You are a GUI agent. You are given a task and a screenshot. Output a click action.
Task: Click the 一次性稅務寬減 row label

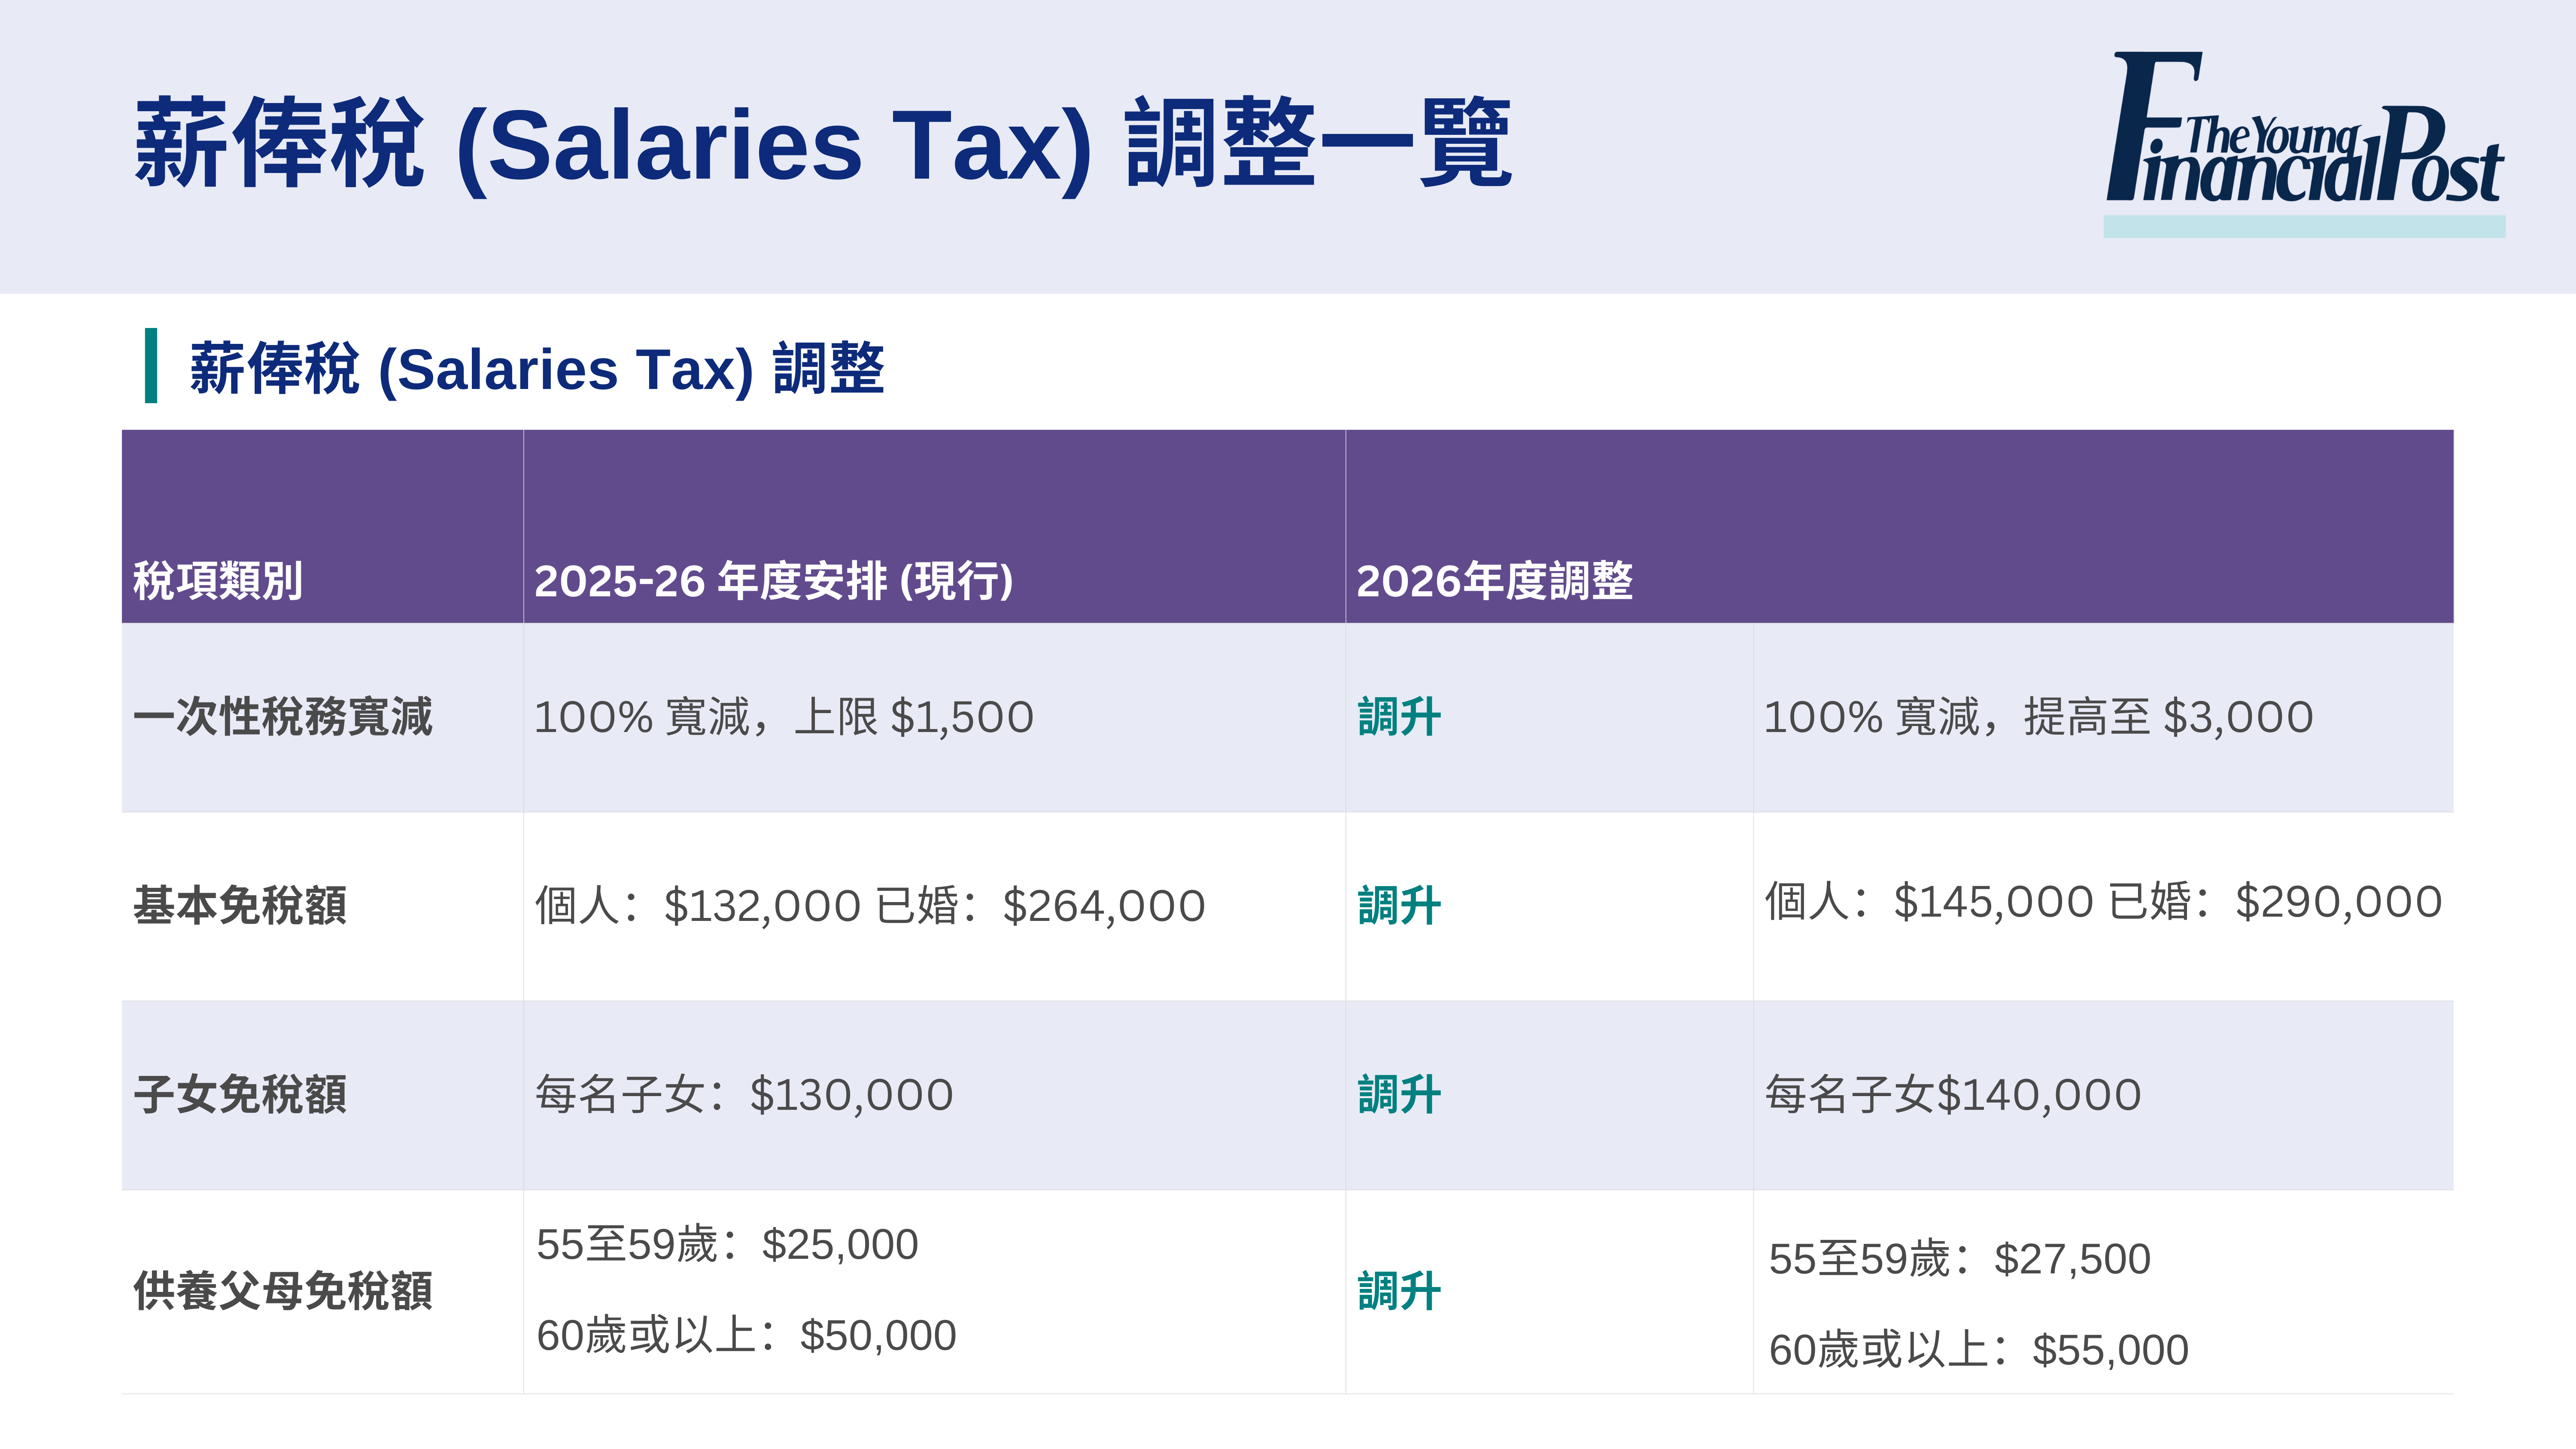tap(283, 717)
